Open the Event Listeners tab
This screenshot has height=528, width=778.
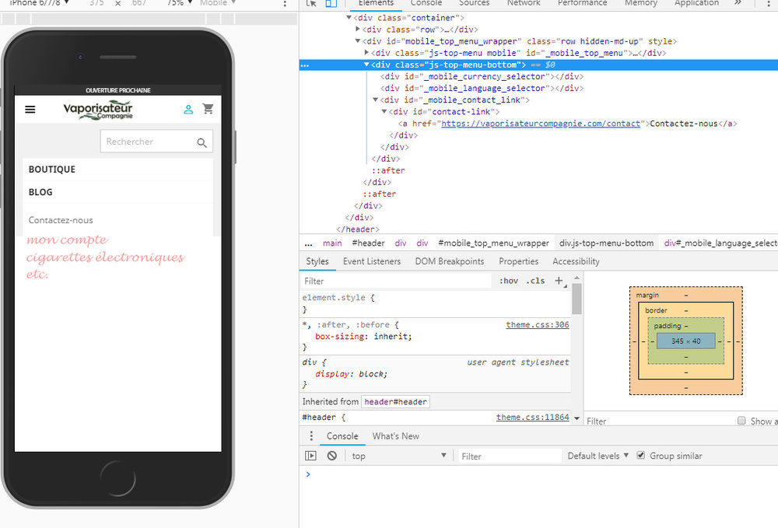tap(371, 261)
